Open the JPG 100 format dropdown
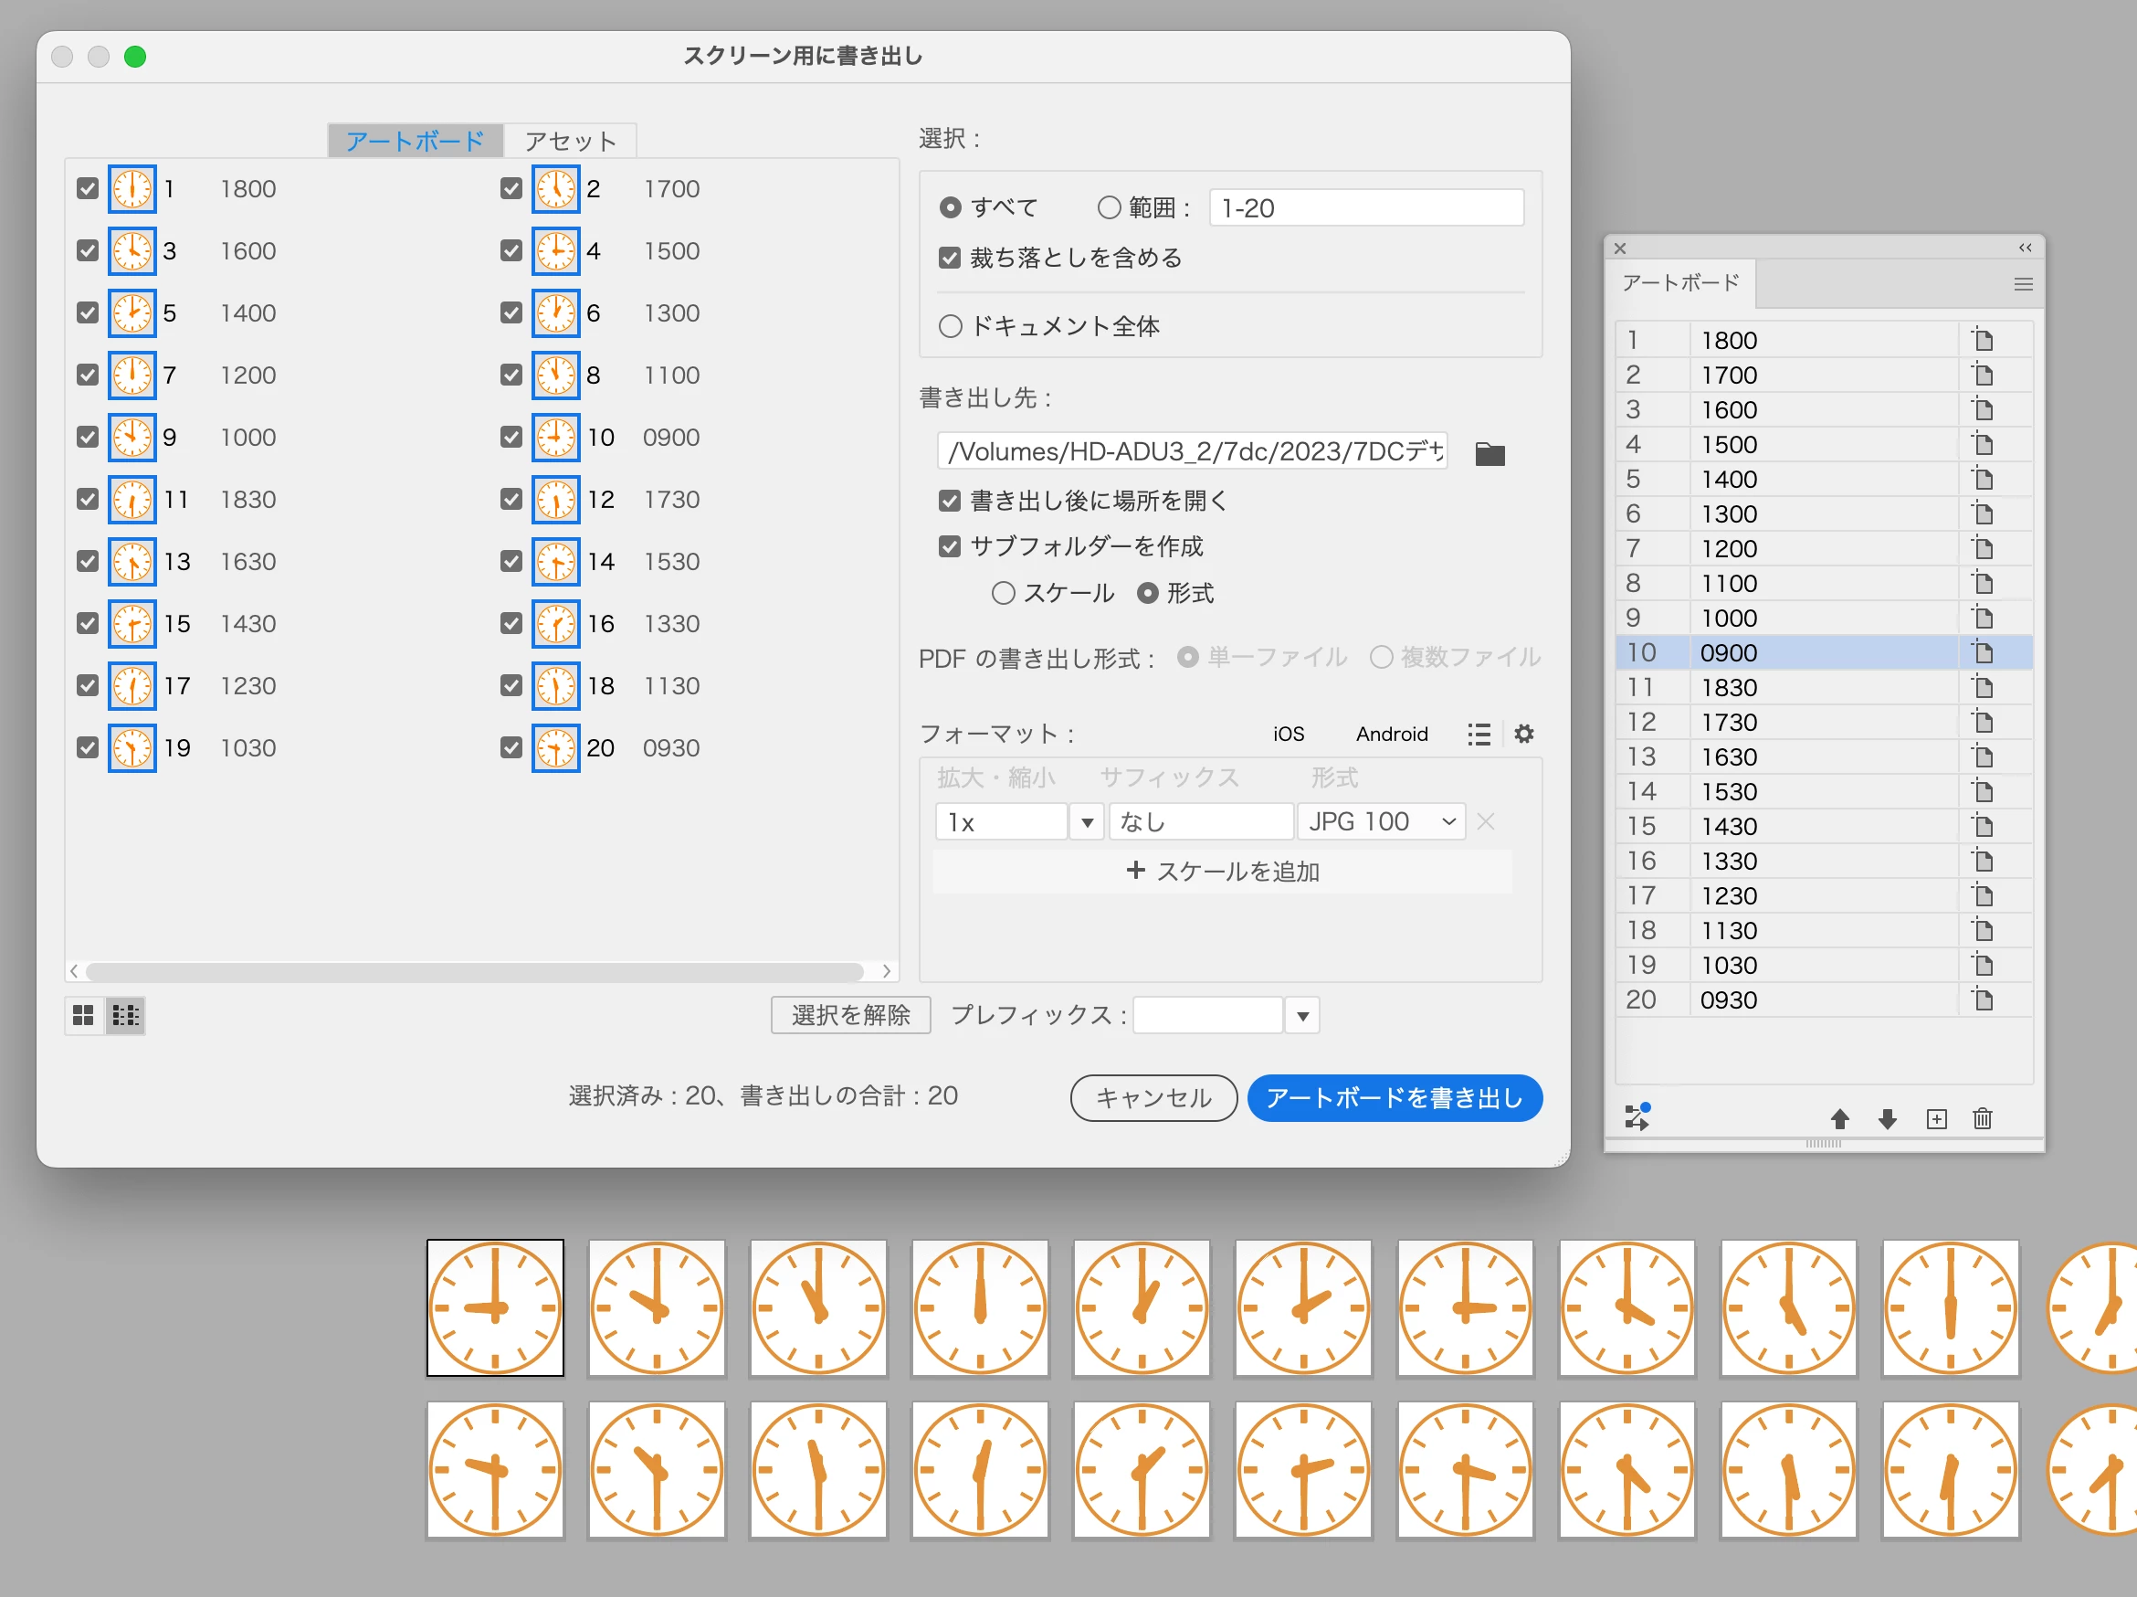 click(x=1381, y=821)
